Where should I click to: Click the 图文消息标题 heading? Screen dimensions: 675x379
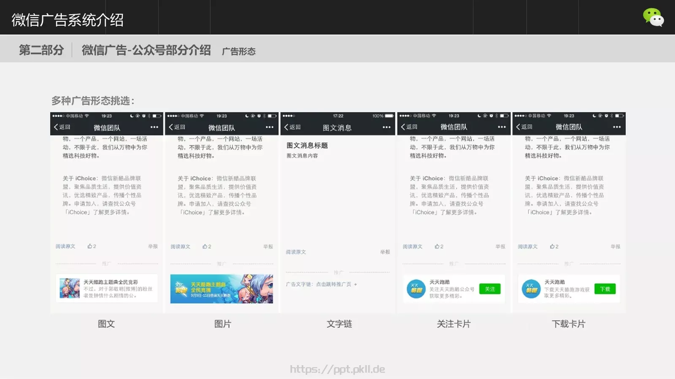click(x=307, y=145)
